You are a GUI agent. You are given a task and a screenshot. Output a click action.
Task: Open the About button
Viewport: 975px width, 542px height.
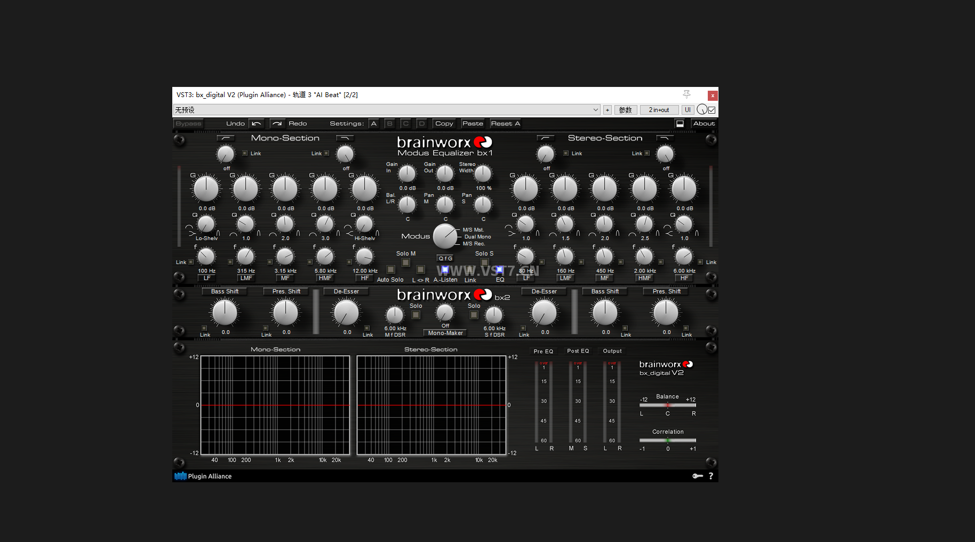704,123
